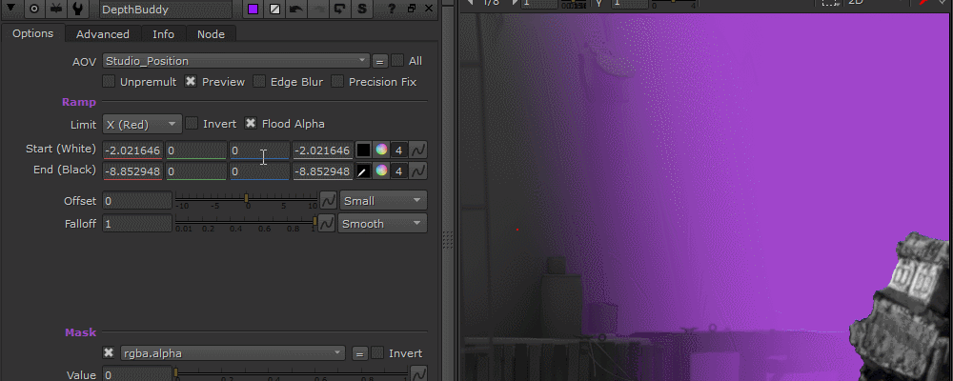Undo the last change to this node
Image resolution: width=953 pixels, height=381 pixels.
(296, 9)
